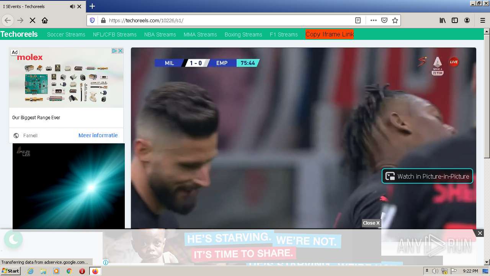Open File Explorer from taskbar
490x276 pixels.
(43, 271)
